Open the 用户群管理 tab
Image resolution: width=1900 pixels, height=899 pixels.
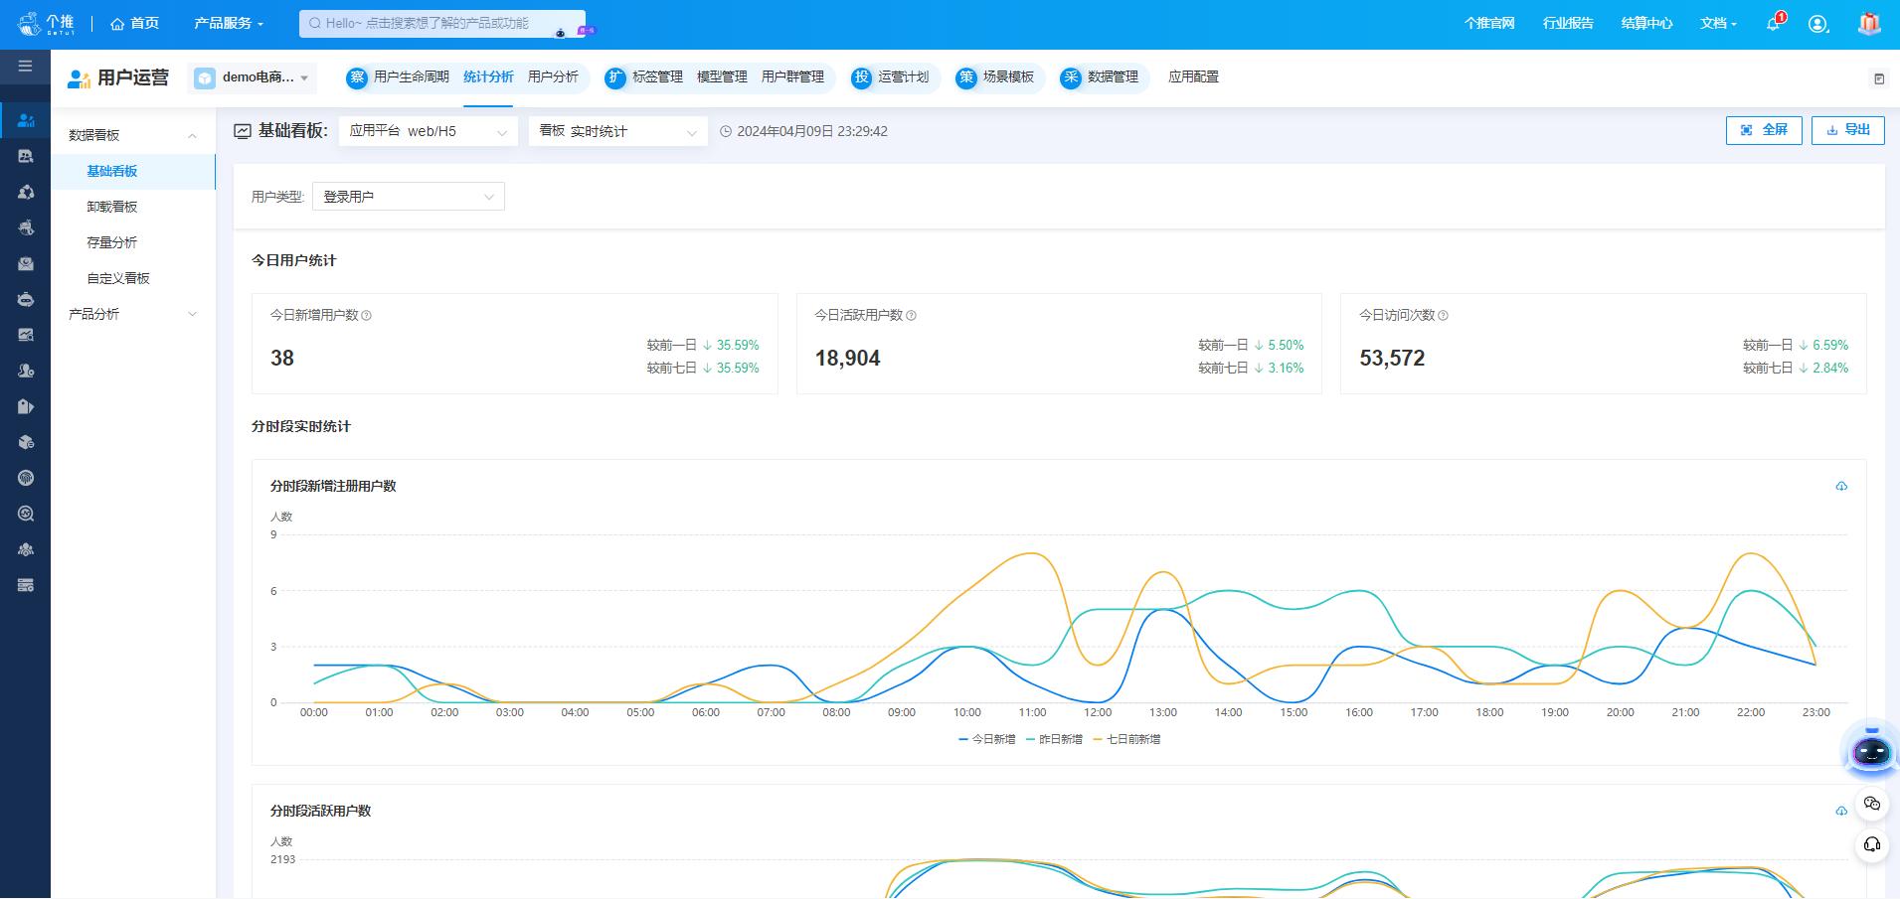coord(792,77)
